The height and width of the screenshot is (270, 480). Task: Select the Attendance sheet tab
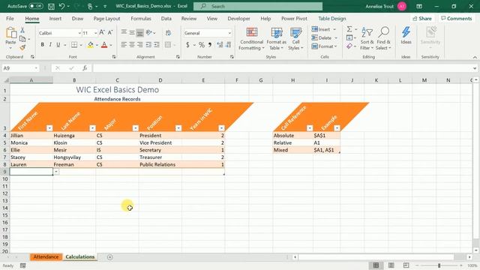coord(46,256)
